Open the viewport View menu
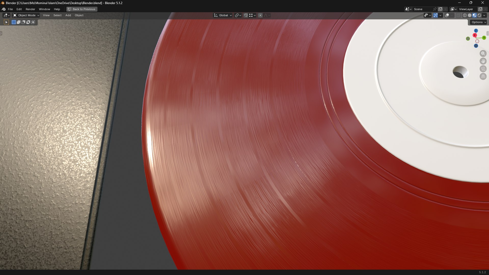 coord(46,15)
